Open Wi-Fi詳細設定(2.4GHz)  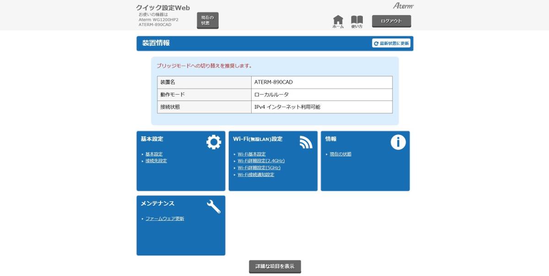point(261,161)
